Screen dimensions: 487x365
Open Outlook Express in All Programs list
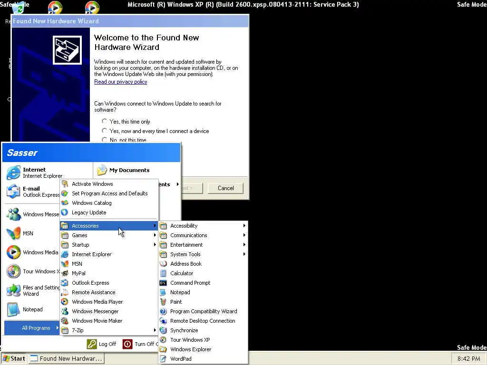[109, 283]
